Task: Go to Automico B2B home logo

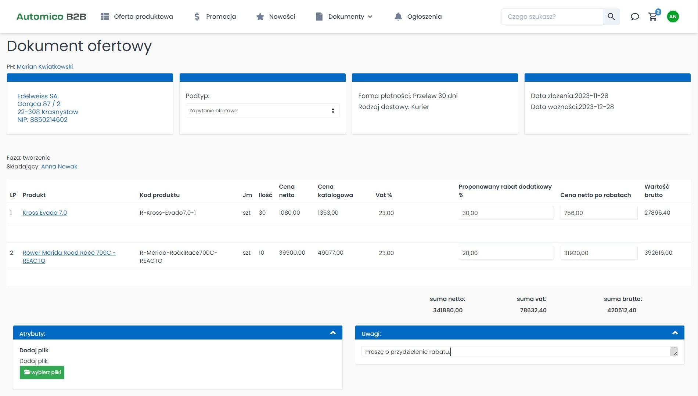Action: (x=51, y=17)
